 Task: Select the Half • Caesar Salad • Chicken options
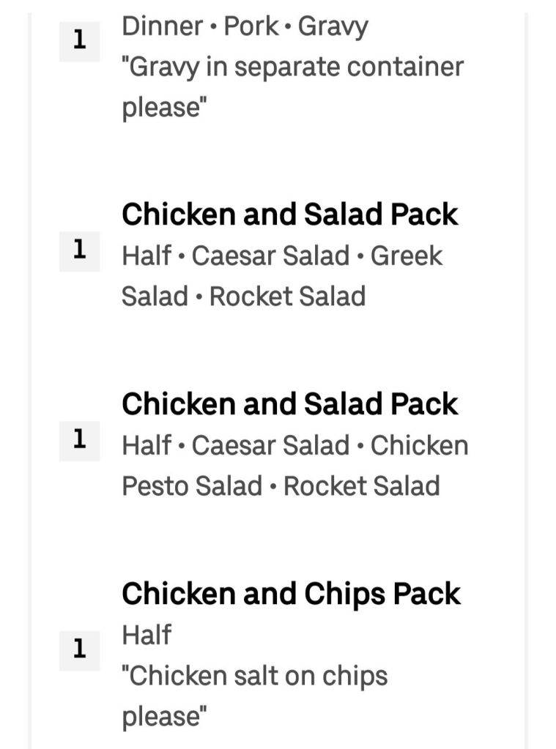point(295,445)
